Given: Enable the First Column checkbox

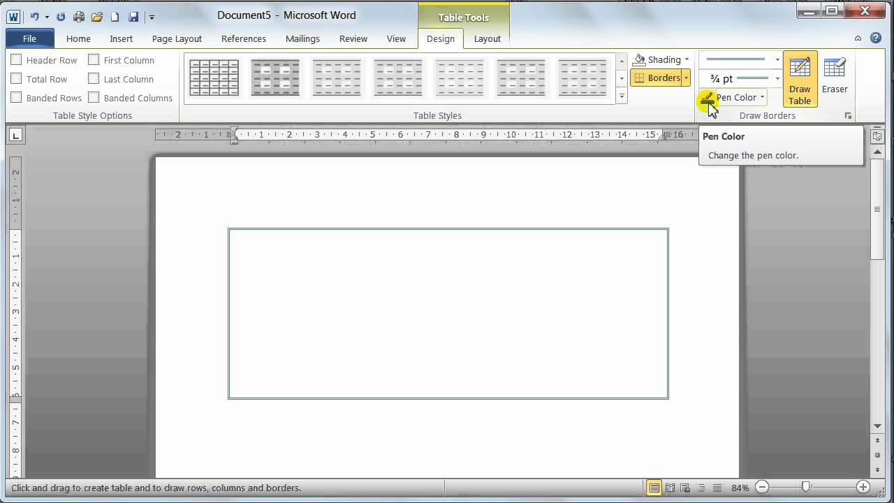Looking at the screenshot, I should 94,60.
